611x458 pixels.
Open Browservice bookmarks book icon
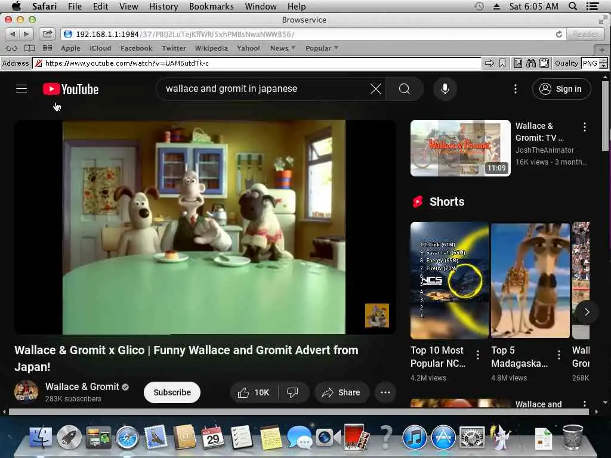(517, 63)
